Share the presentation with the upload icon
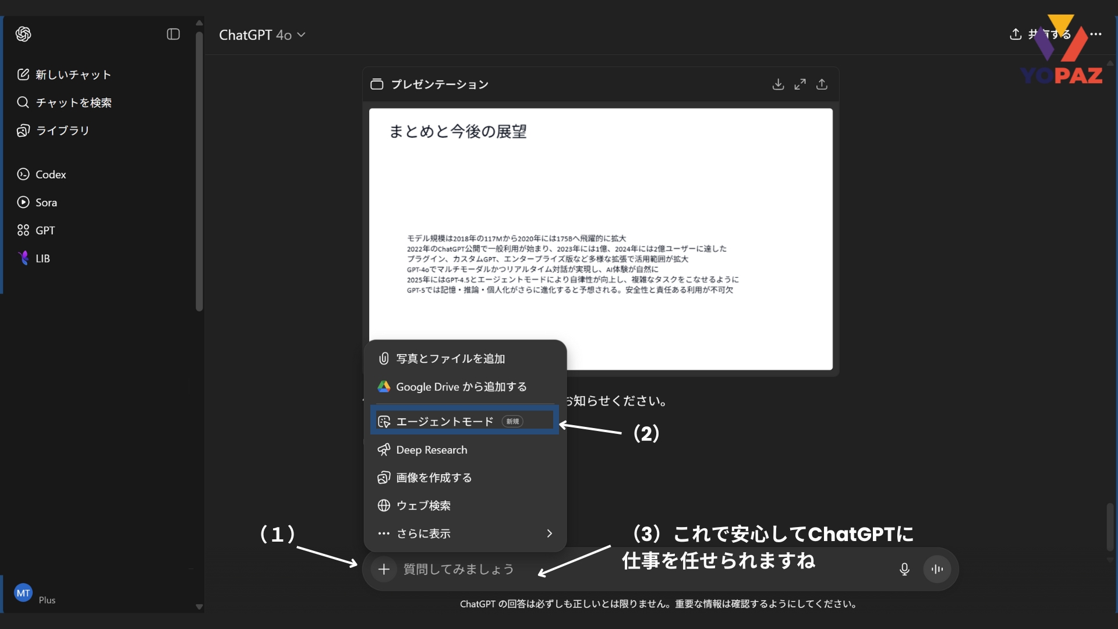1118x629 pixels. (822, 84)
